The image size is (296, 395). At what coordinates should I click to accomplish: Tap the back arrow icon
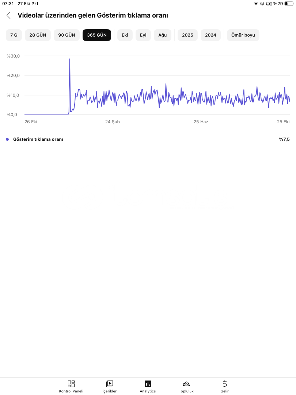pos(9,15)
